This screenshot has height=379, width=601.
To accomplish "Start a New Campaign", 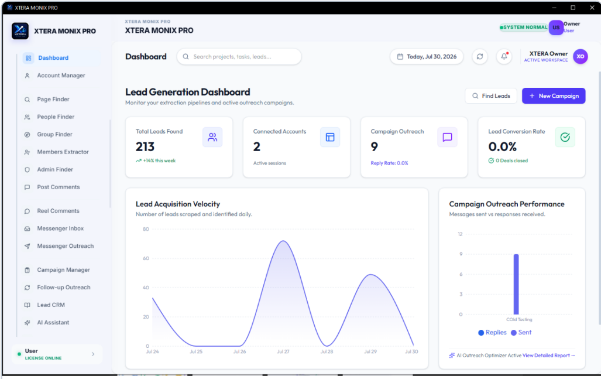I will 554,96.
